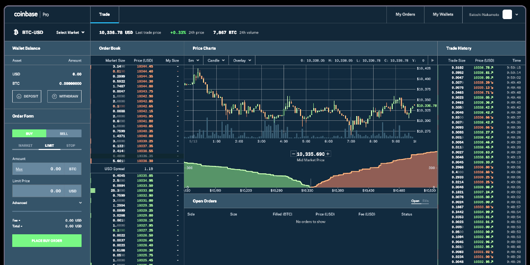Select ask price 10340.00 in order book

pos(145,136)
